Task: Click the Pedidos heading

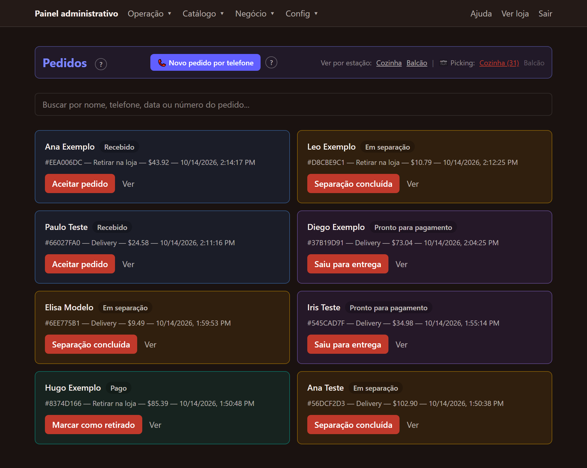Action: [x=65, y=63]
